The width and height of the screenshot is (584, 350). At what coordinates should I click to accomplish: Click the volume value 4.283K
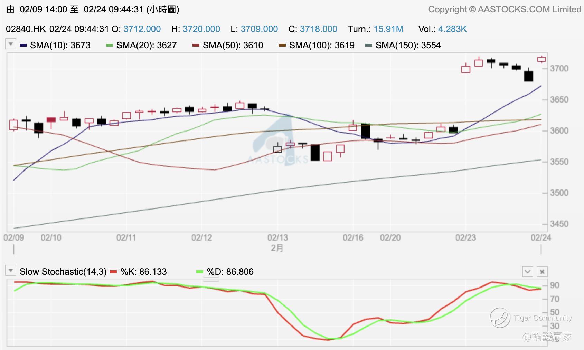click(452, 29)
